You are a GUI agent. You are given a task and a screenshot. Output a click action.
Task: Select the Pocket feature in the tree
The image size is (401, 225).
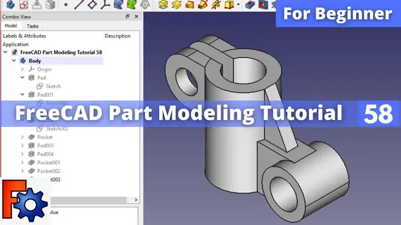(x=44, y=137)
